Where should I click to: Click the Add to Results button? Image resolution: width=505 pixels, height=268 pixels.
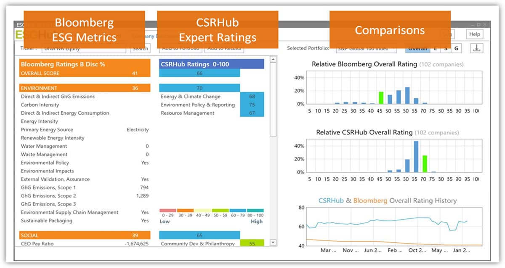coord(224,49)
